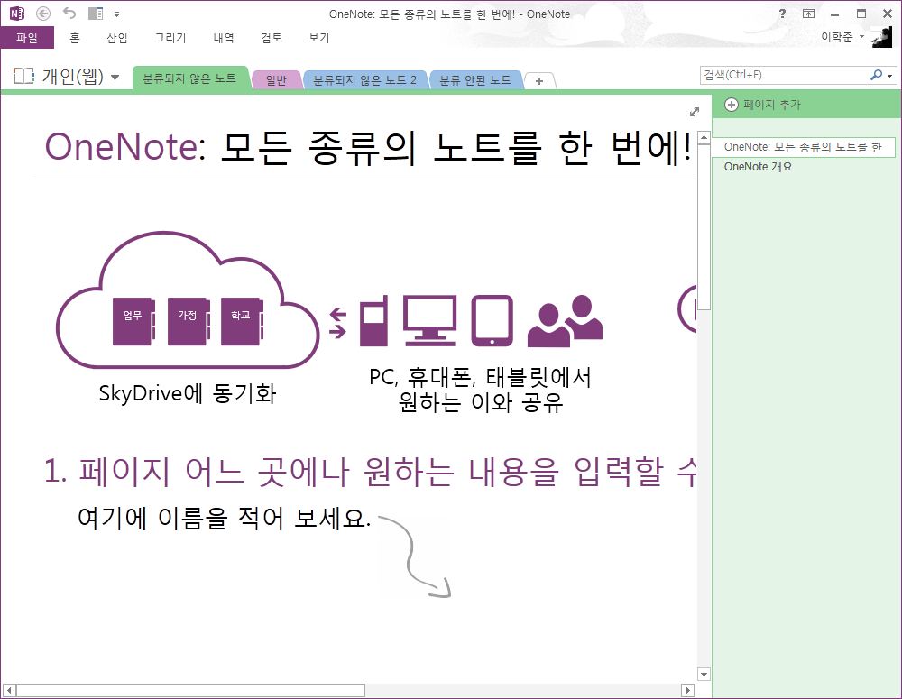Click the horizontal scrollbar right arrow
This screenshot has width=902, height=699.
[x=687, y=690]
